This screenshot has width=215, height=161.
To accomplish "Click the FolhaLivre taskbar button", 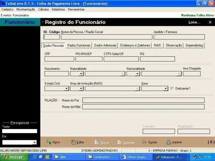I will [170, 157].
